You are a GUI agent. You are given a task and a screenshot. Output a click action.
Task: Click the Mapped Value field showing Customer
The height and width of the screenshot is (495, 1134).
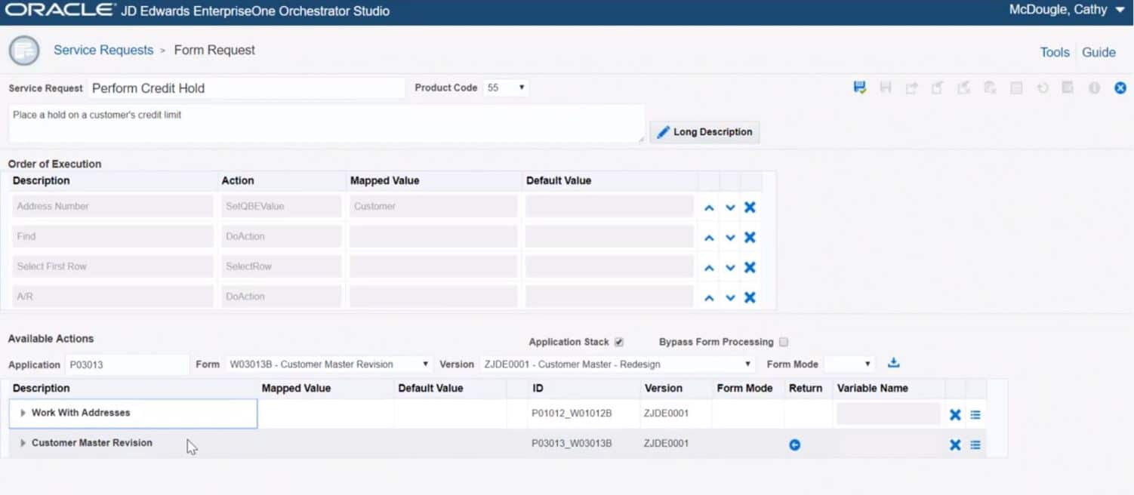[x=433, y=207]
